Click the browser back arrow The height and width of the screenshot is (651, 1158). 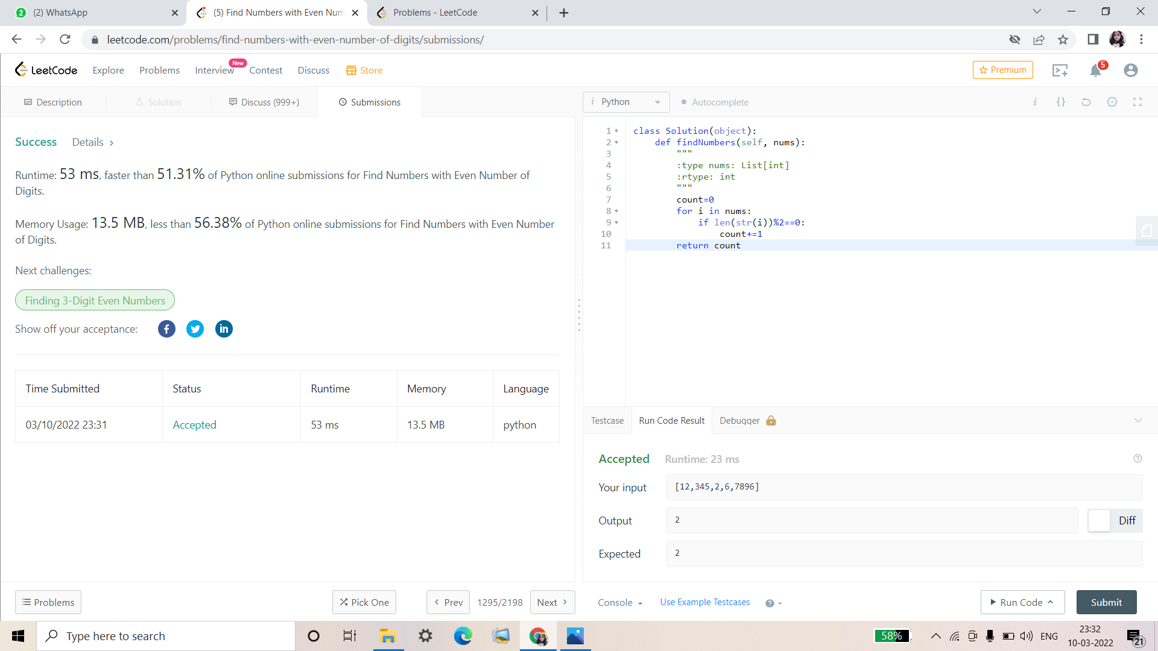coord(16,39)
